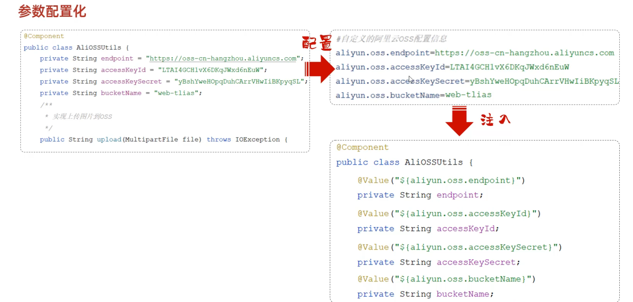The width and height of the screenshot is (633, 302).
Task: Click "private String endpoint;" in the bottom-right box
Action: pyautogui.click(x=420, y=195)
